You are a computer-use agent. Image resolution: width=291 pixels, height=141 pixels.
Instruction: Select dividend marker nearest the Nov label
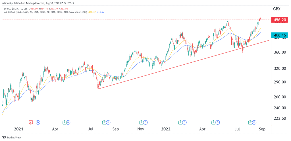click(145, 122)
